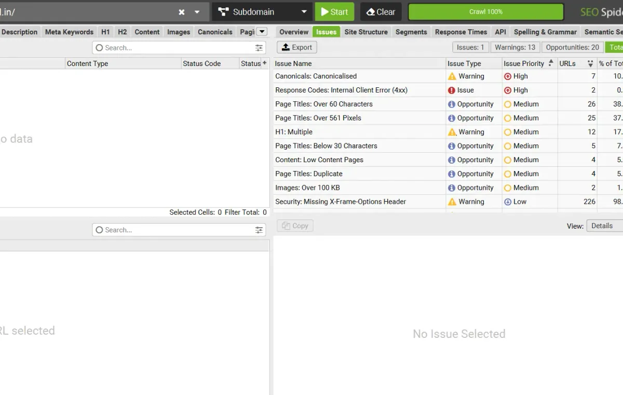Viewport: 623px width, 395px height.
Task: Toggle the Warnings: 13 filter
Action: coord(515,47)
